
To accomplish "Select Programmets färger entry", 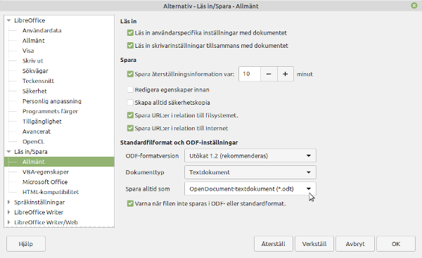I will (x=50, y=111).
